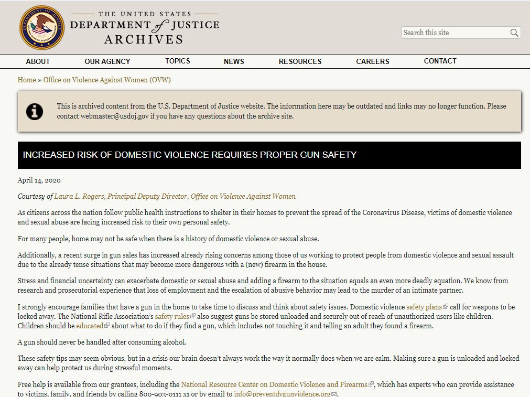Click paragraph starting 'Stress and financial uncertainty'
This screenshot has width=530, height=397.
[263, 285]
